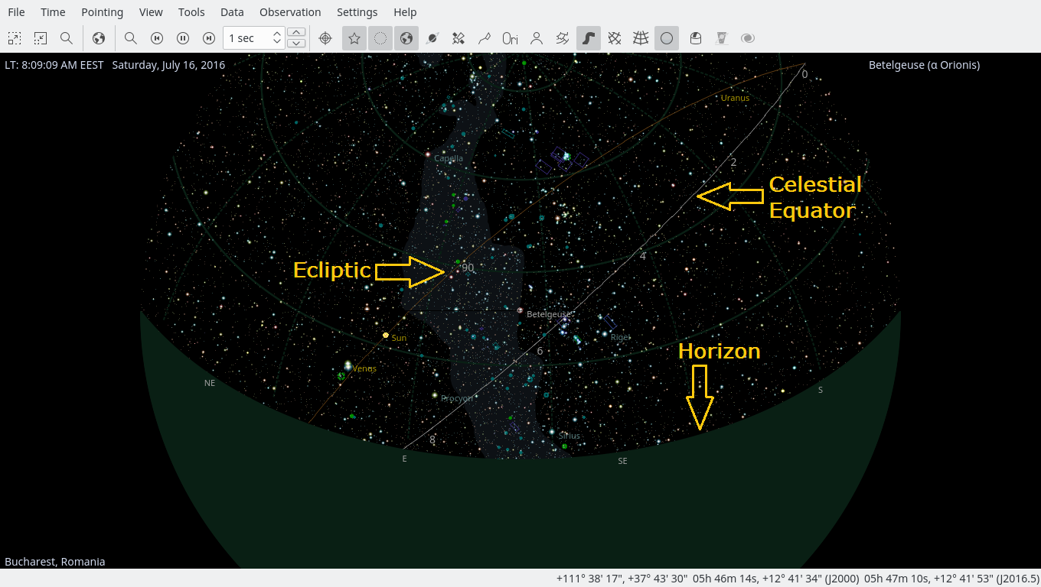Screen dimensions: 1041x587
Task: Toggle the satellites display icon
Action: pyautogui.click(x=458, y=38)
